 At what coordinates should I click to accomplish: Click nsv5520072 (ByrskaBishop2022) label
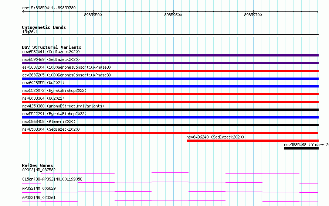[54, 90]
